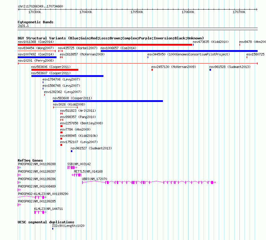Image resolution: width=266 pixels, height=240 pixels.
Task: Click the 170600k ruler label
Action: [188, 12]
